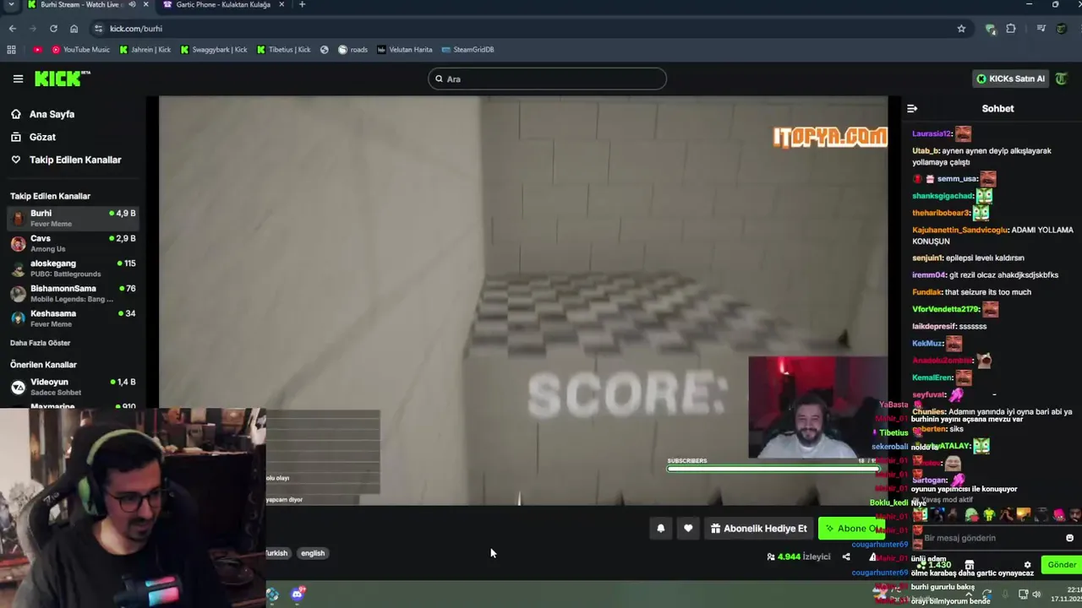This screenshot has height=608, width=1082.
Task: Collapse the Sohbet chat panel
Action: pyautogui.click(x=912, y=108)
